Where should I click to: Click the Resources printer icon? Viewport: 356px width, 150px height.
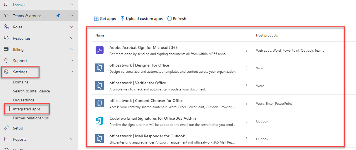(x=6, y=38)
